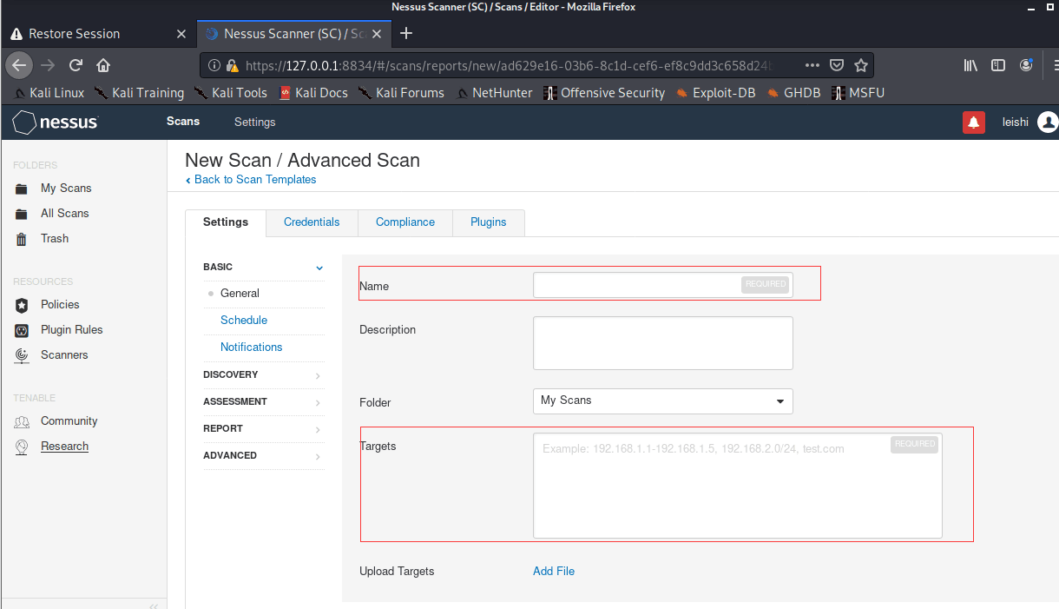Collapse the sidebar with the double chevron
This screenshot has height=609, width=1059.
click(x=153, y=606)
